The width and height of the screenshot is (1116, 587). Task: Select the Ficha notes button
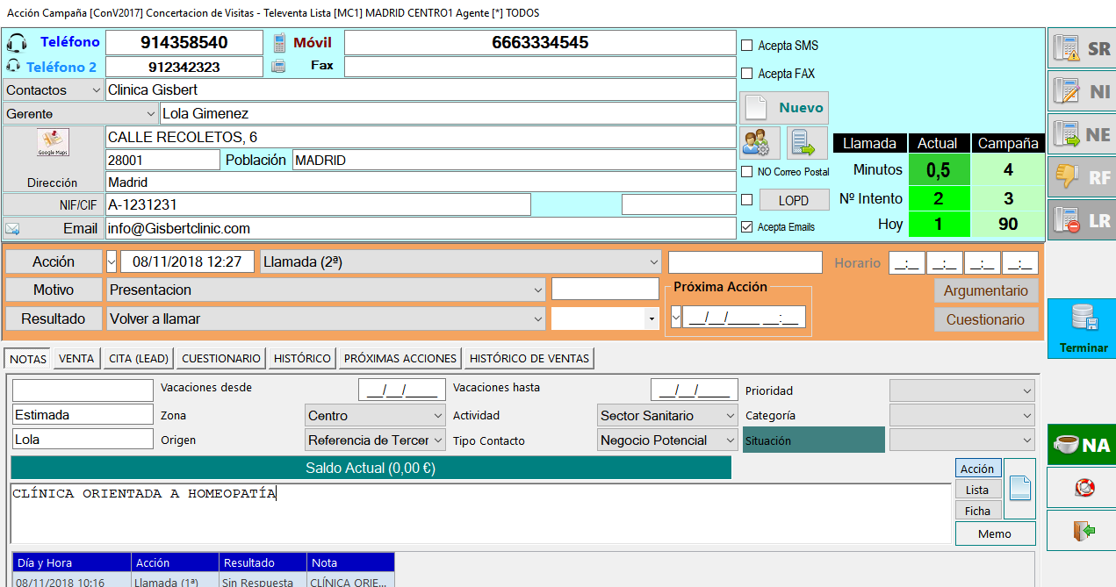pyautogui.click(x=977, y=511)
